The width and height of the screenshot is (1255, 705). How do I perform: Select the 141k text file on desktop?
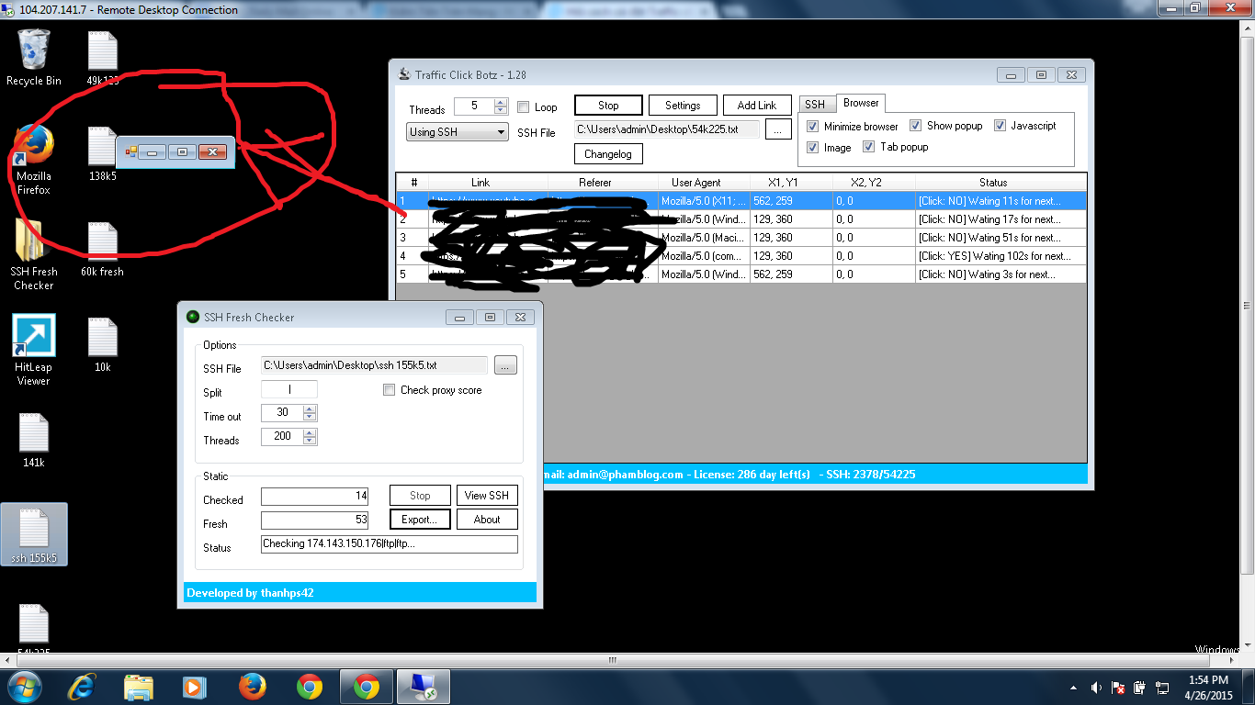pyautogui.click(x=34, y=441)
